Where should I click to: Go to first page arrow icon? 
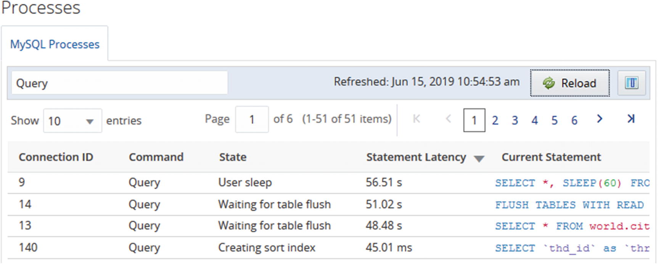click(x=417, y=119)
